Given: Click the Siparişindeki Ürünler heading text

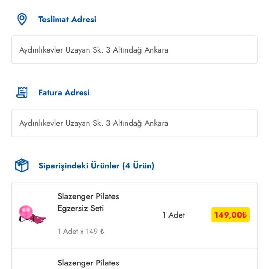Looking at the screenshot, I should 79,165.
